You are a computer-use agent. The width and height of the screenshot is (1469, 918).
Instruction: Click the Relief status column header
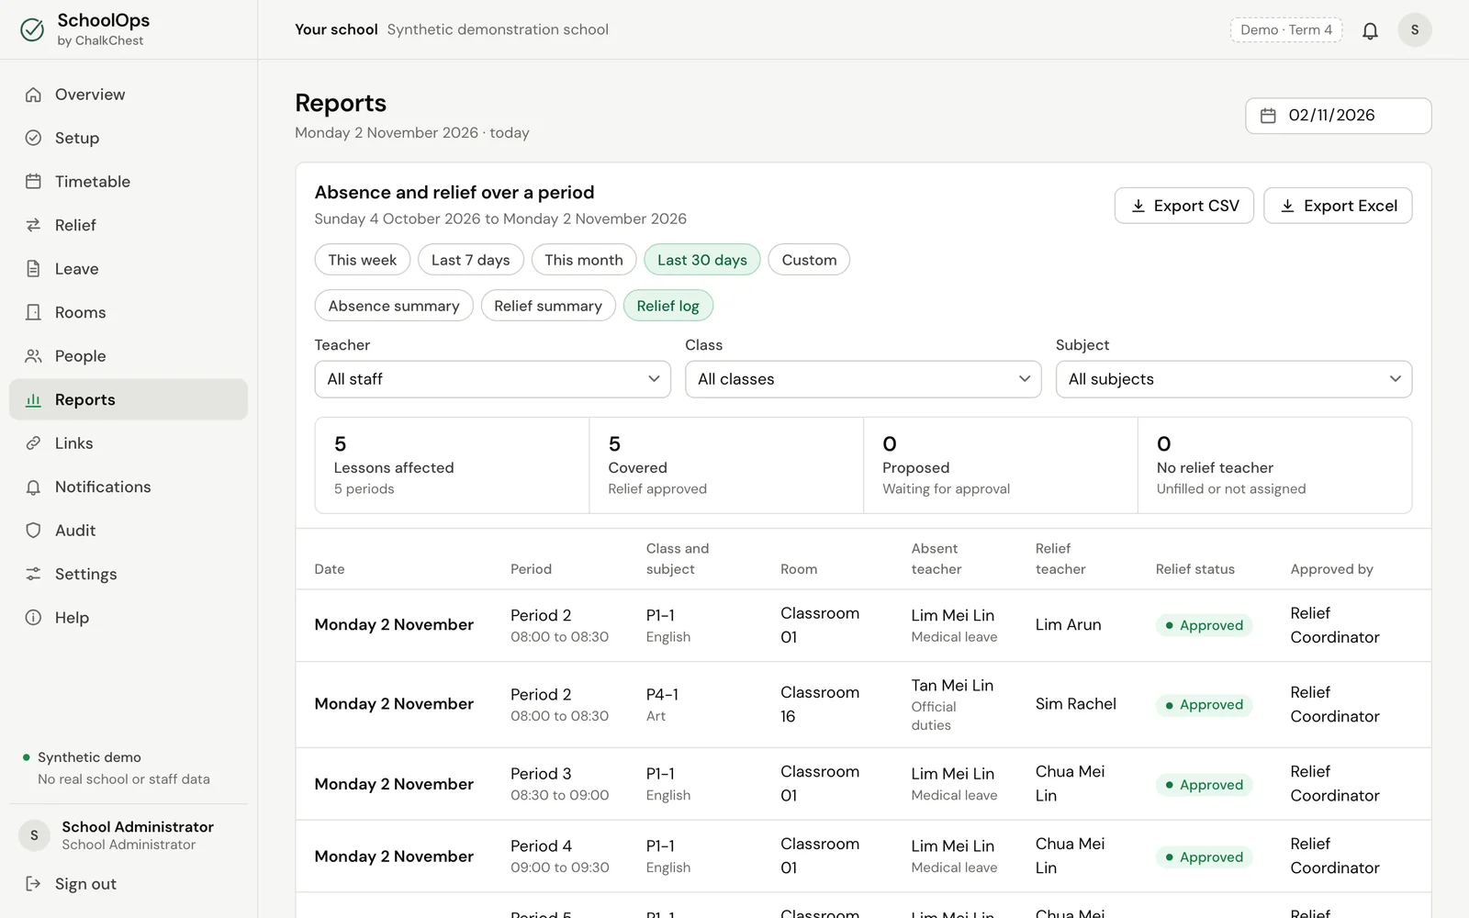(1195, 569)
